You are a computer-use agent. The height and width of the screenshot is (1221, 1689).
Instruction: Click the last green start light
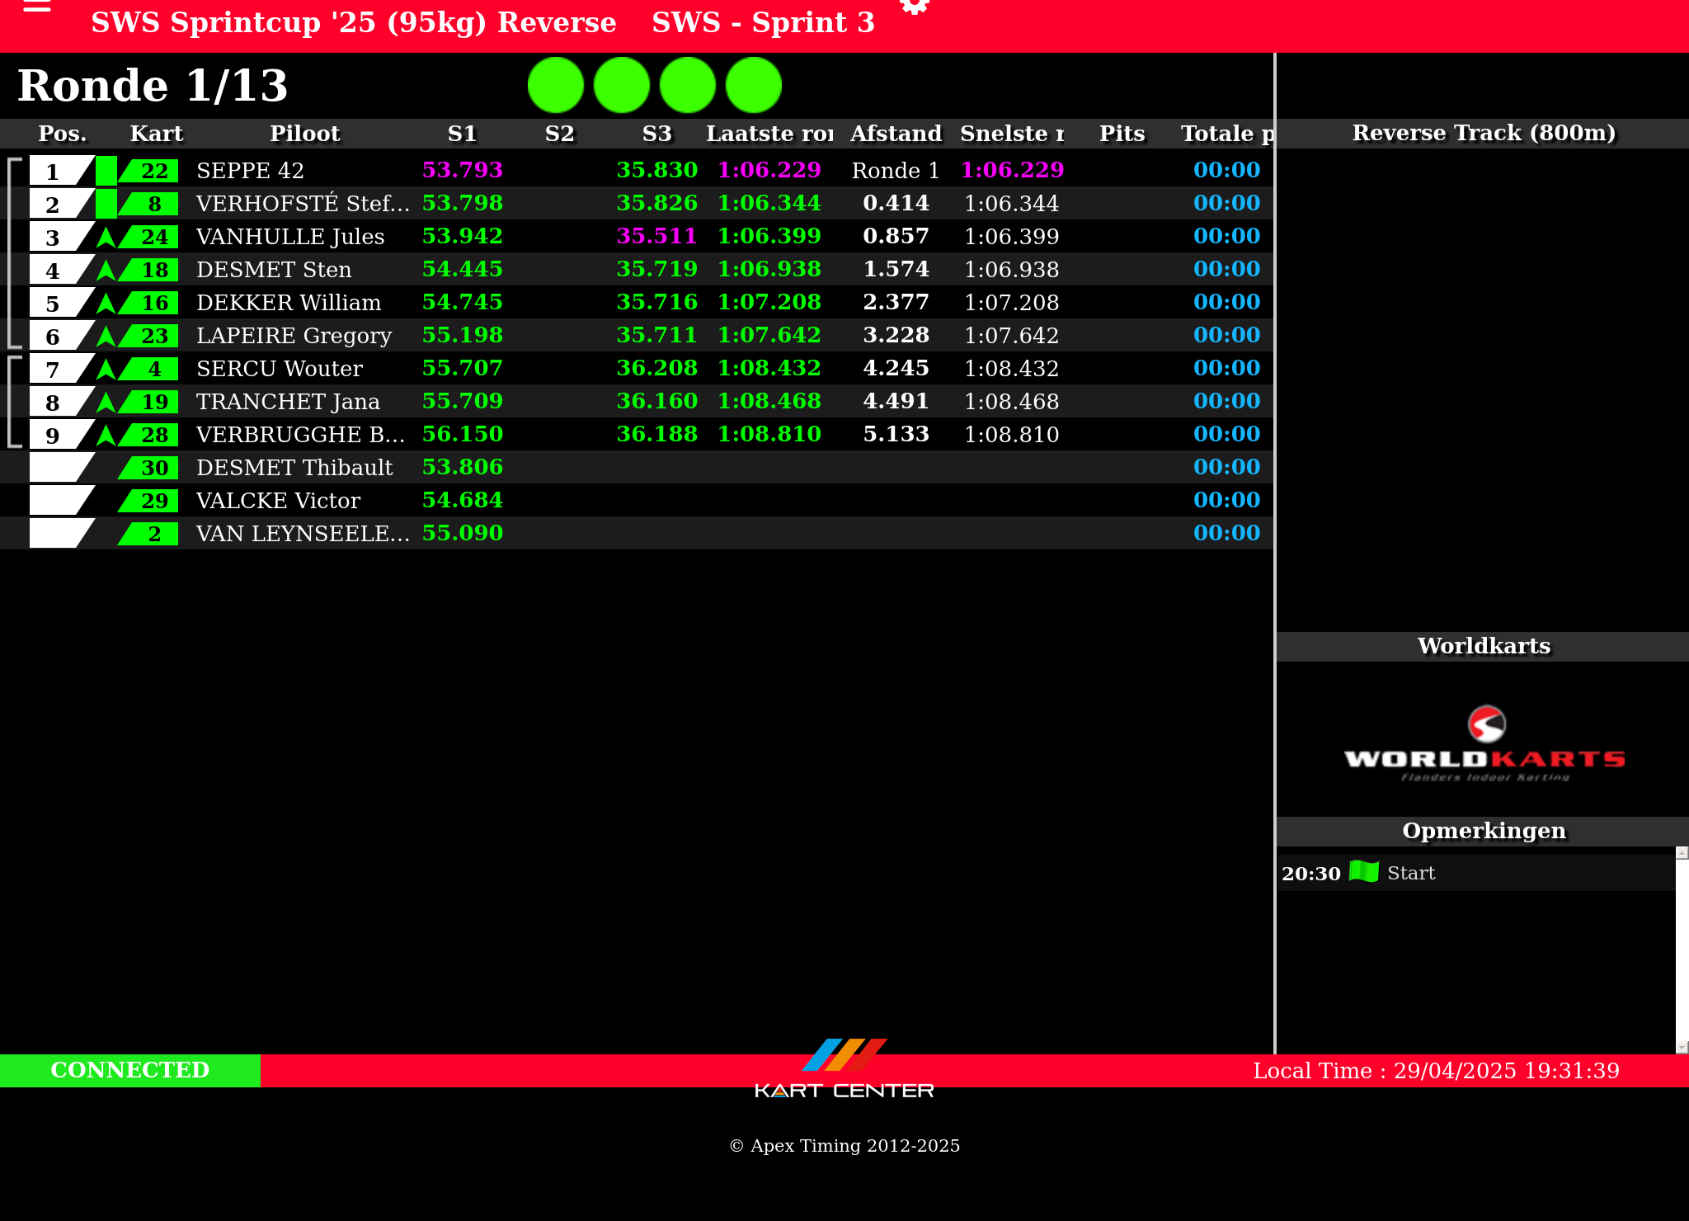click(753, 85)
